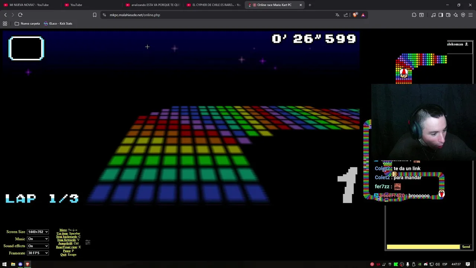Click the 'alekoman' player name label
476x268 pixels.
tap(455, 44)
